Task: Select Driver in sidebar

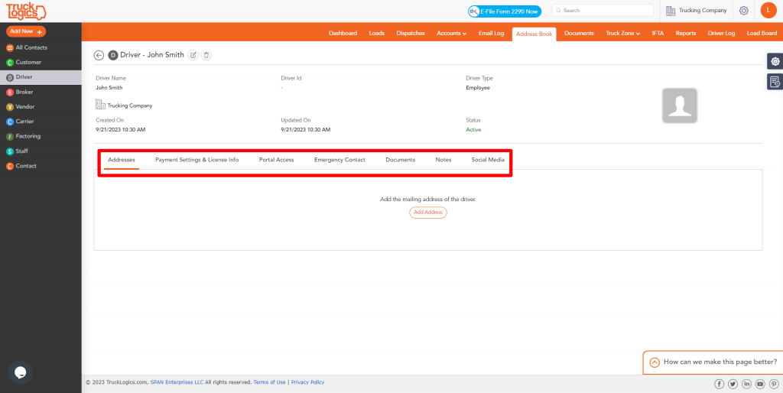Action: (x=41, y=77)
